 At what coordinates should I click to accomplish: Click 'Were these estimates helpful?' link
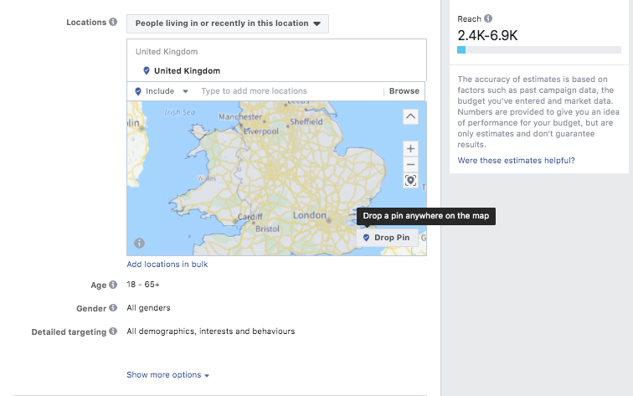516,160
